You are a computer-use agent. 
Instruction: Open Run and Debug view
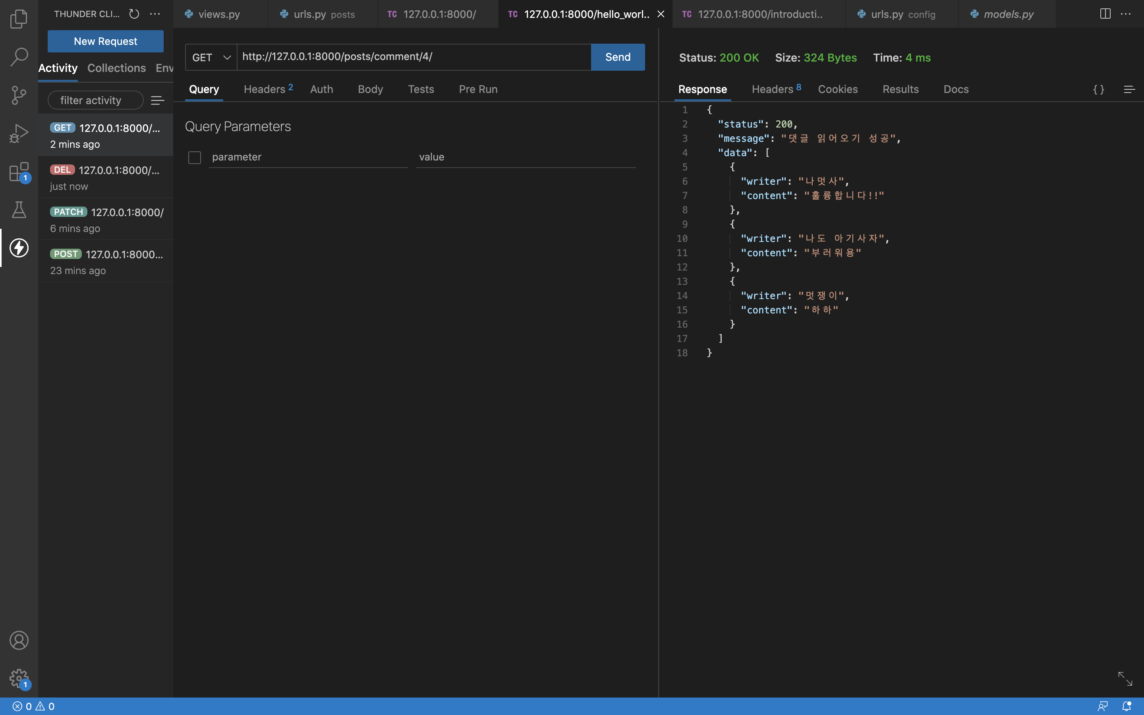click(19, 133)
